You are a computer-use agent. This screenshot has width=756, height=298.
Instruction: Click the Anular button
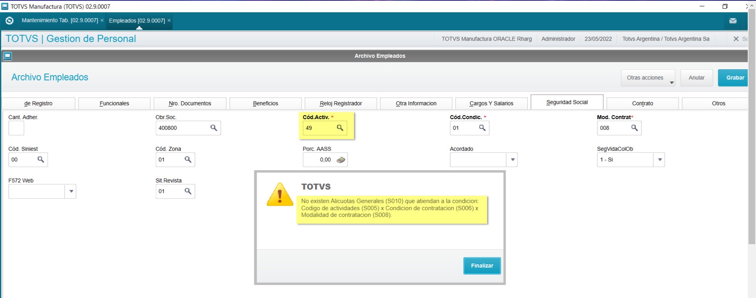(697, 78)
